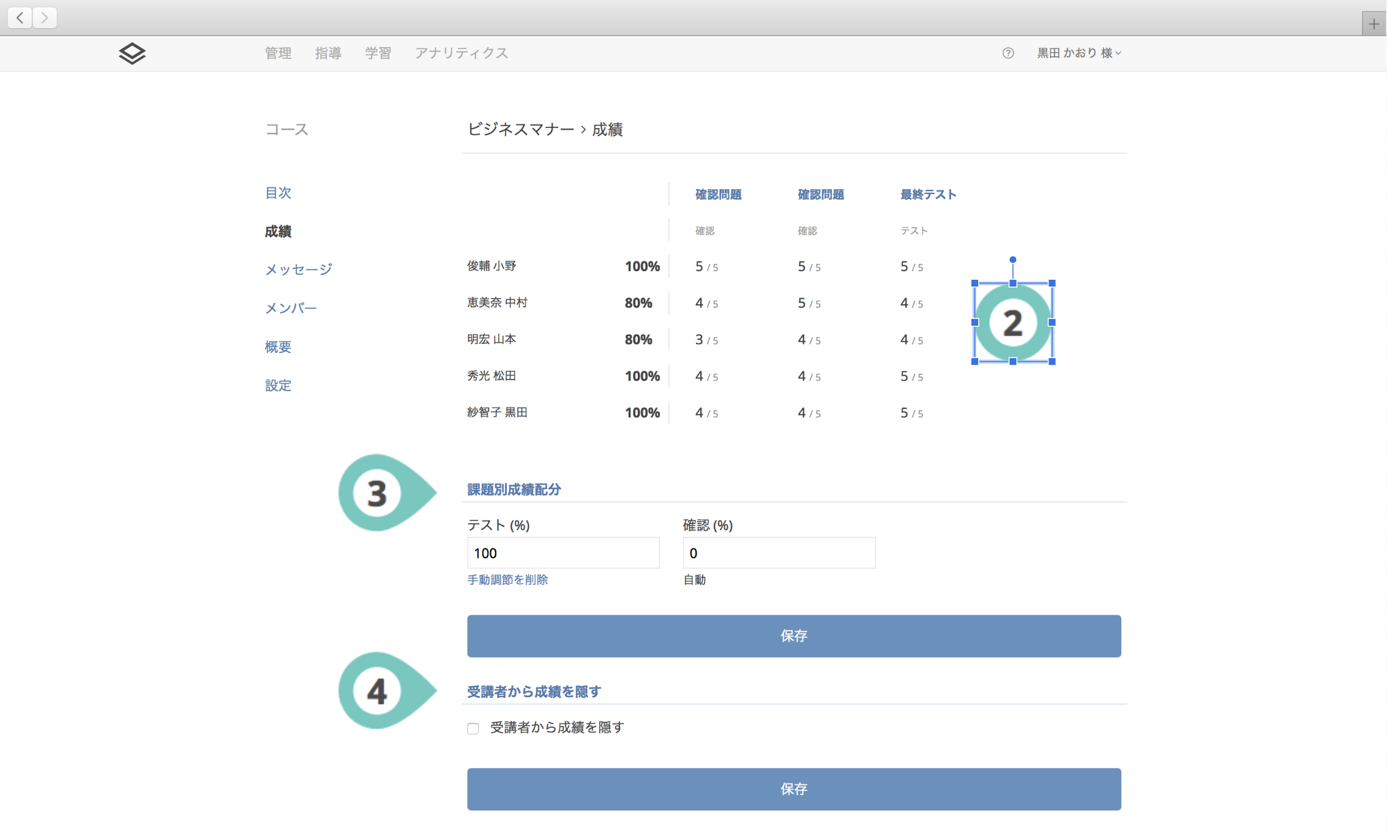Expand the 黒田 かおり 様 user menu
The height and width of the screenshot is (835, 1387).
[x=1079, y=53]
